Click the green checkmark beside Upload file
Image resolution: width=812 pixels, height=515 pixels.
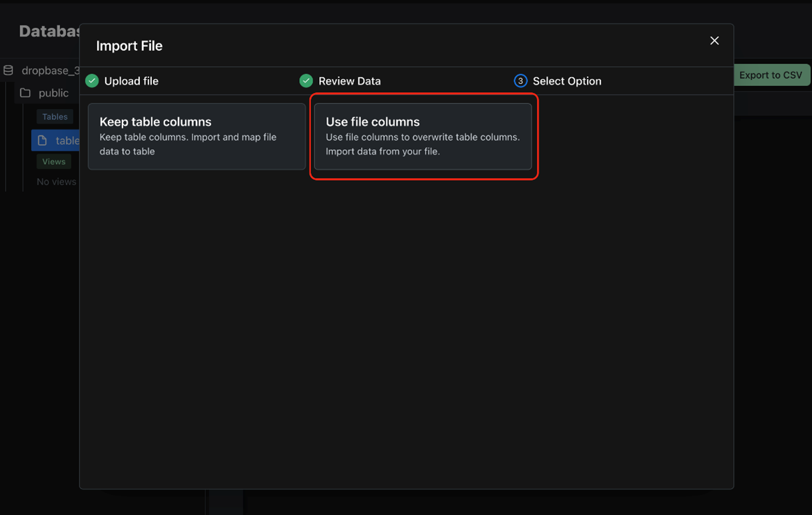pyautogui.click(x=92, y=81)
